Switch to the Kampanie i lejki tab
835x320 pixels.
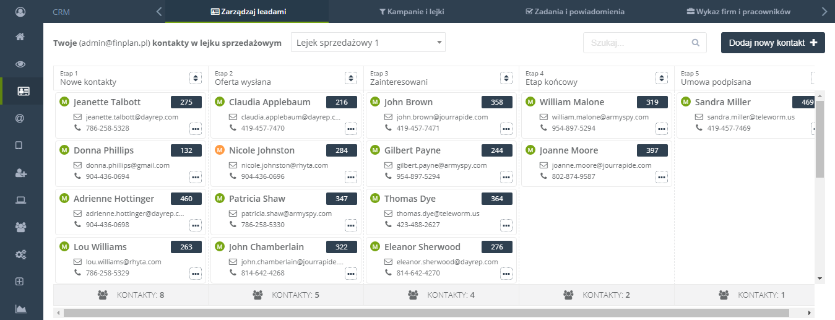412,11
